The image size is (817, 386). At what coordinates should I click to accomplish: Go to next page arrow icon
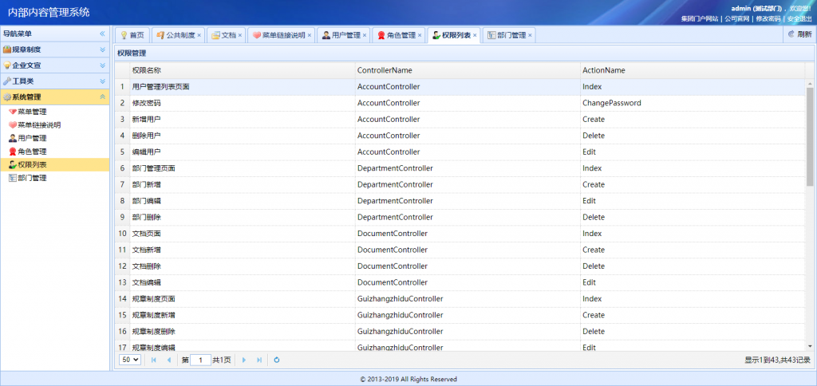coord(244,360)
